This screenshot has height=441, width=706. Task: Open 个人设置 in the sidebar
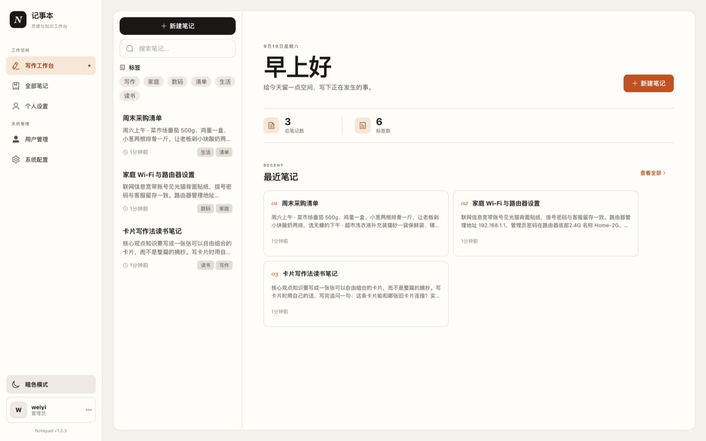51,106
